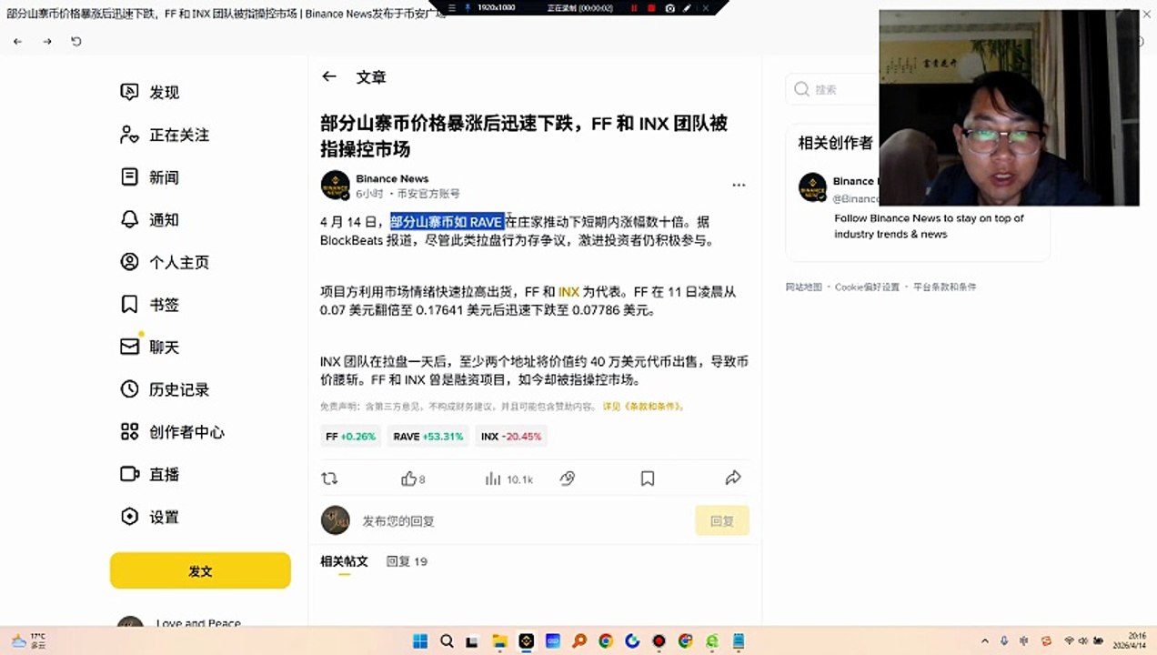Click browser forward arrow

(x=47, y=41)
